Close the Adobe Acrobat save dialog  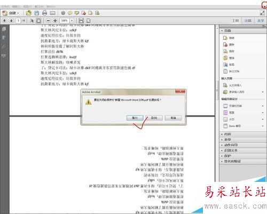pos(180,91)
